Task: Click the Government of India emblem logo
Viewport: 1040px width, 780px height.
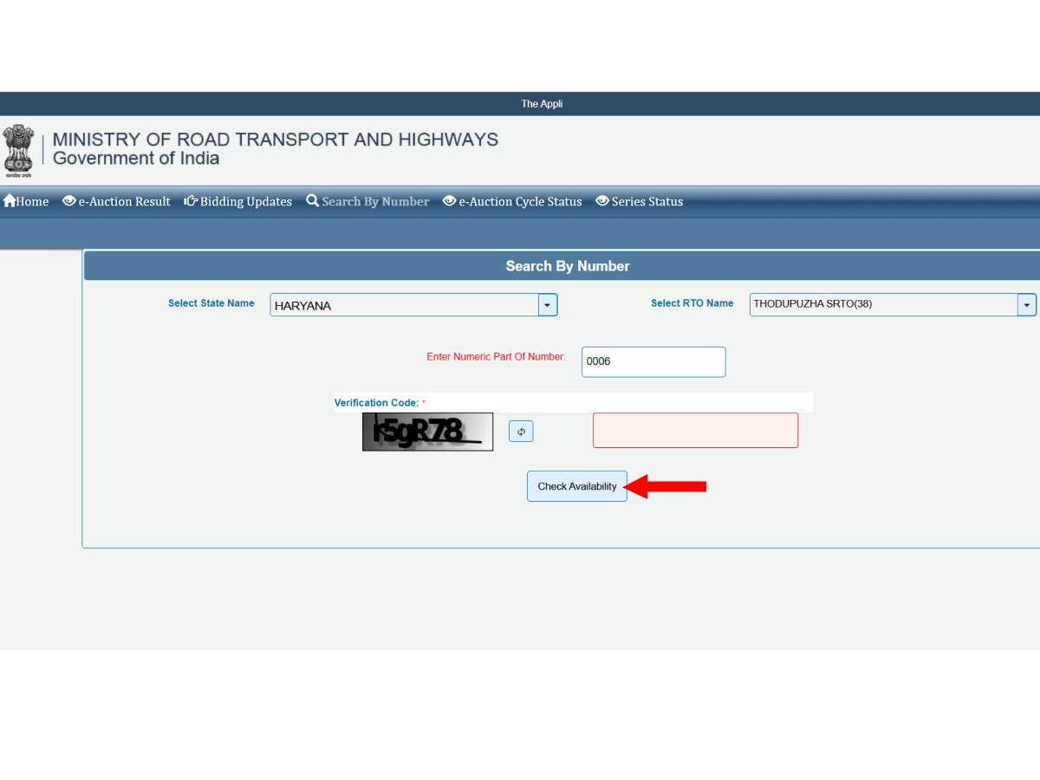Action: click(18, 149)
